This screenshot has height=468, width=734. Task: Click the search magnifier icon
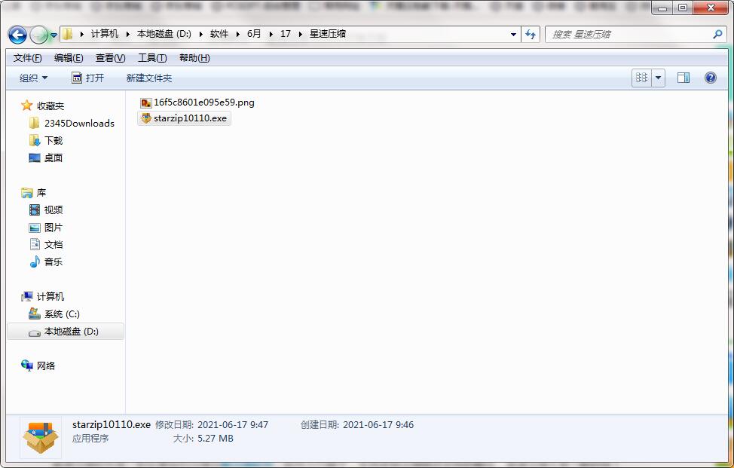(x=717, y=34)
